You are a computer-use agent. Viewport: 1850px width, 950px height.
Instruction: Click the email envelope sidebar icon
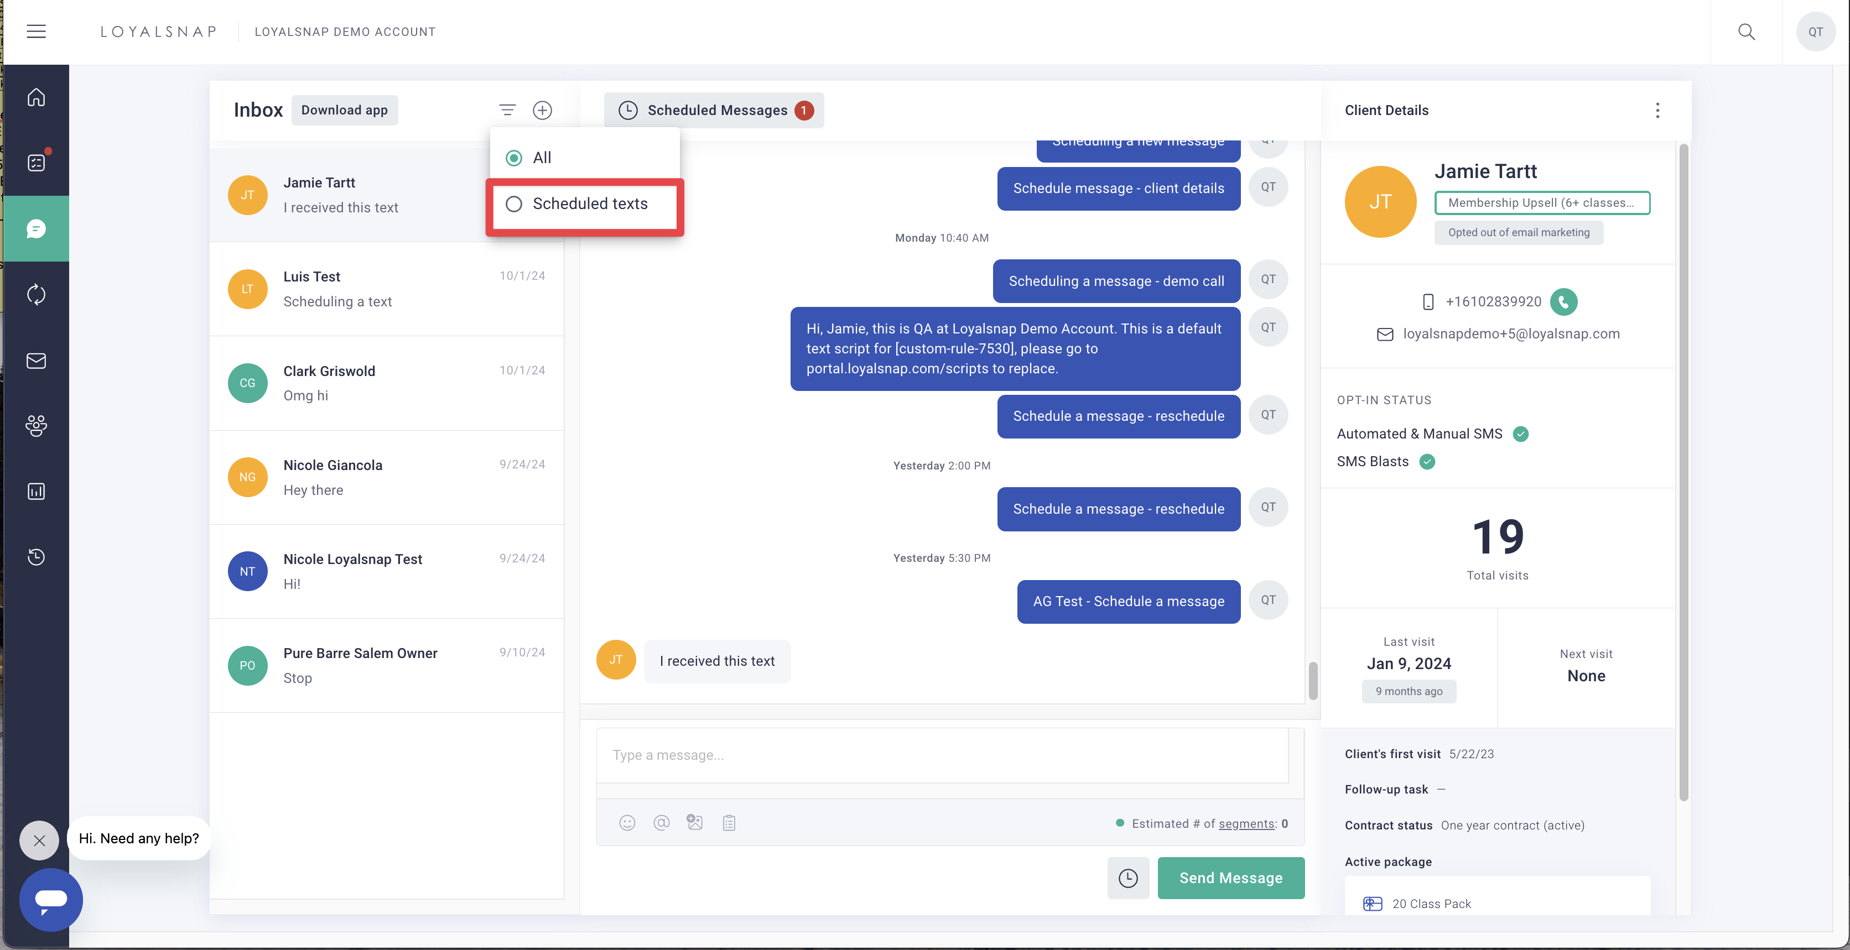pyautogui.click(x=36, y=361)
